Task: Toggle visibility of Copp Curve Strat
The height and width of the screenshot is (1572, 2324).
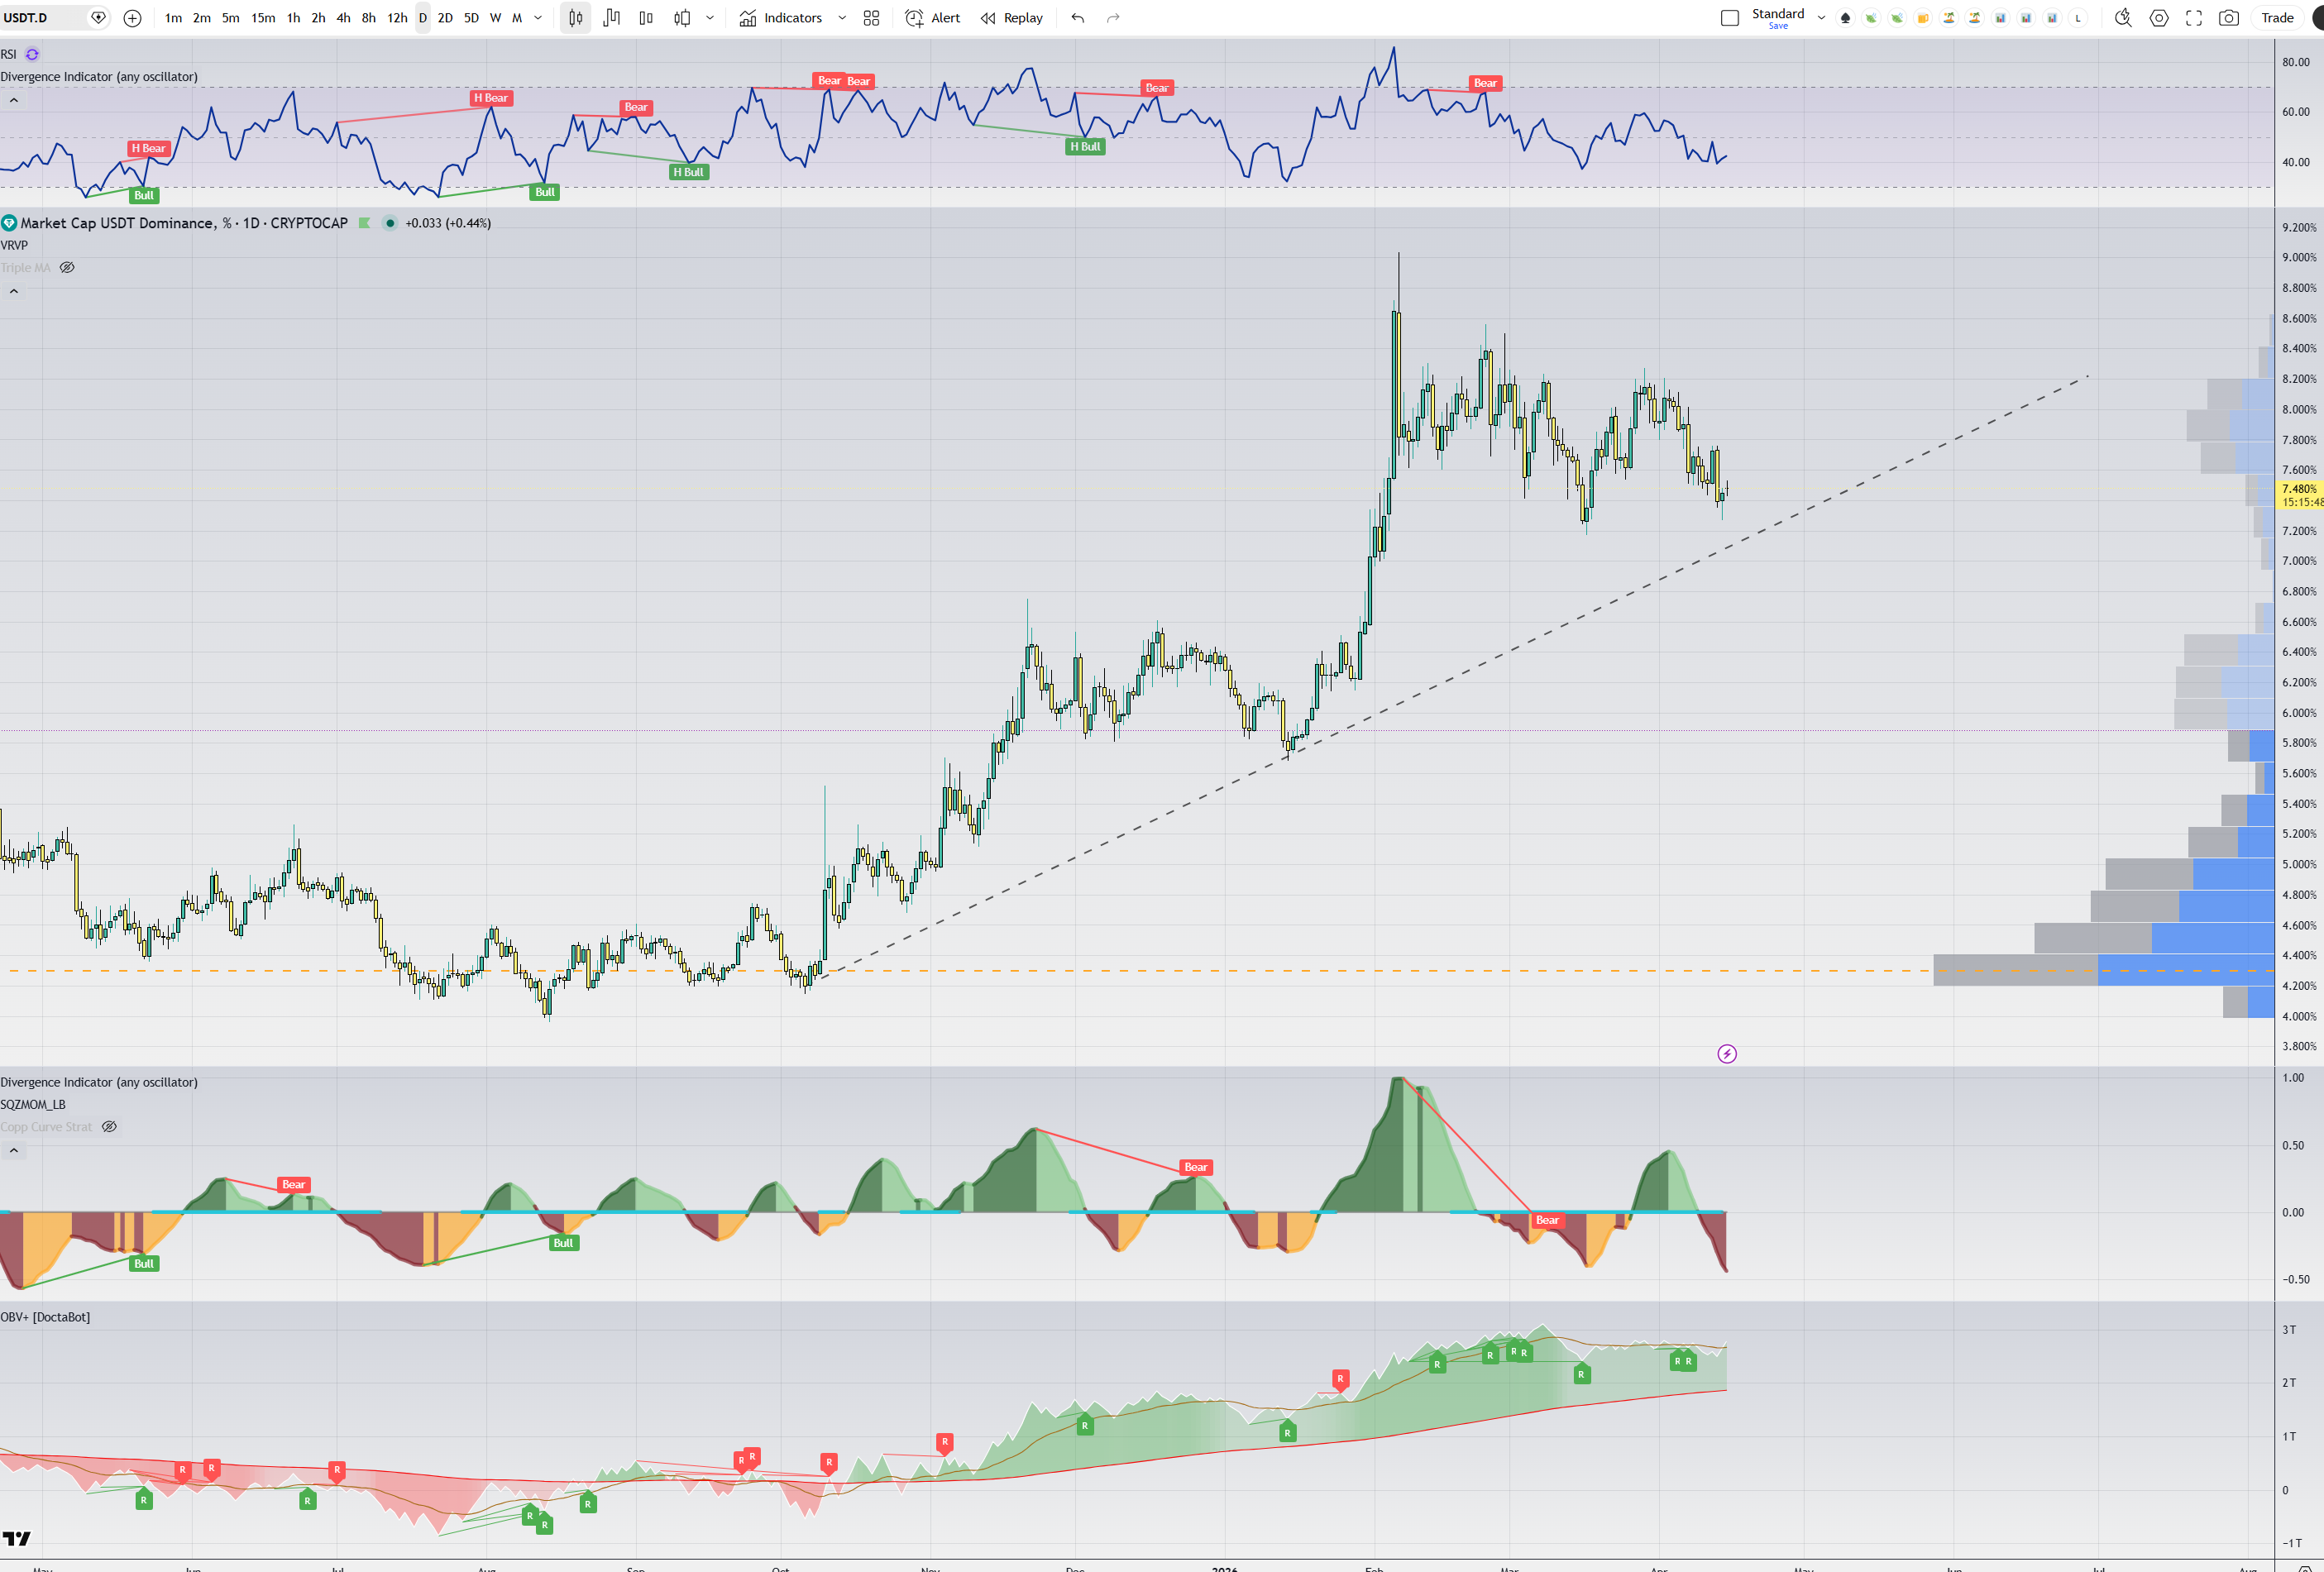Action: point(110,1127)
